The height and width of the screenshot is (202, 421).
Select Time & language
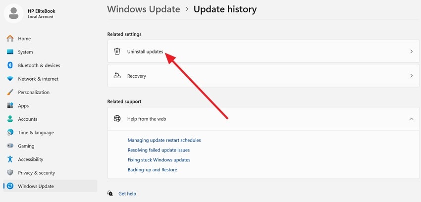50,133
